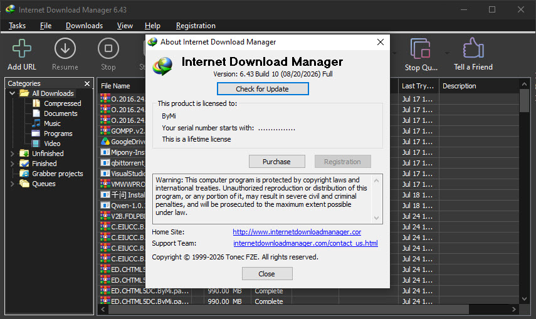Click the Last Try column header
Image resolution: width=536 pixels, height=319 pixels.
pyautogui.click(x=418, y=86)
